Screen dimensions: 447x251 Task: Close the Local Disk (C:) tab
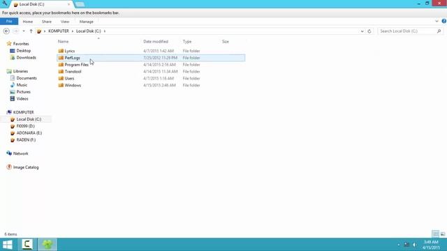tap(68, 4)
